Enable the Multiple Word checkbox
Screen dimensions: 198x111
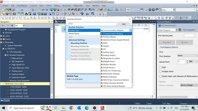(161, 71)
